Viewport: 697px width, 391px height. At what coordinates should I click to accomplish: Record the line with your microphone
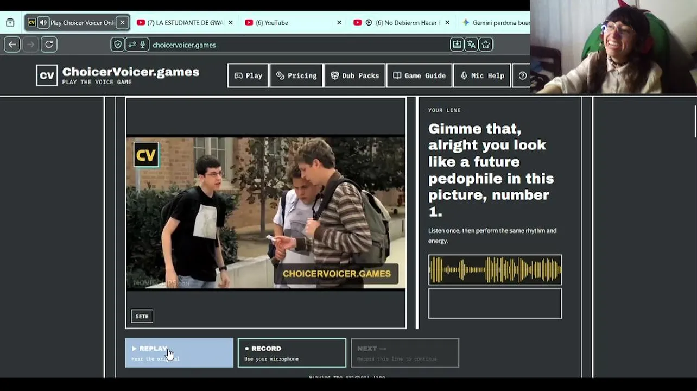[x=292, y=352]
